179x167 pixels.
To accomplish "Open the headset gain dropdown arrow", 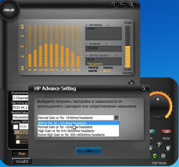I will tap(116, 118).
